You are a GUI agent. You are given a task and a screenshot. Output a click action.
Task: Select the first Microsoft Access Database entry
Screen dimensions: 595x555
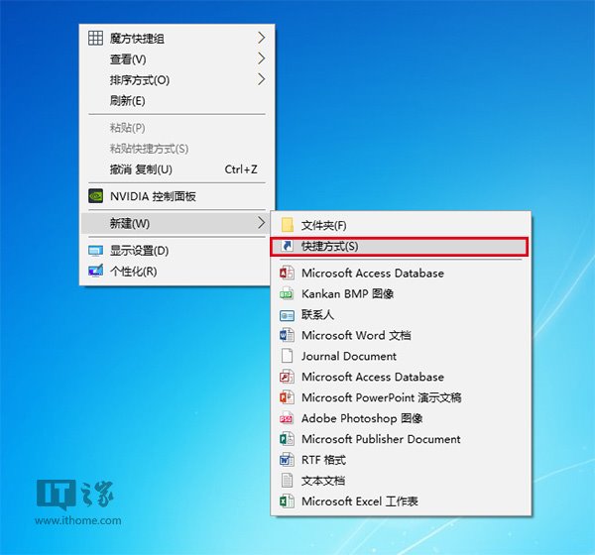point(401,274)
